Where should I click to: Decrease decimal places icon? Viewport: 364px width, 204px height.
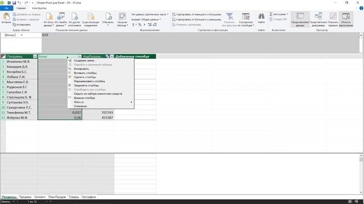pyautogui.click(x=155, y=24)
